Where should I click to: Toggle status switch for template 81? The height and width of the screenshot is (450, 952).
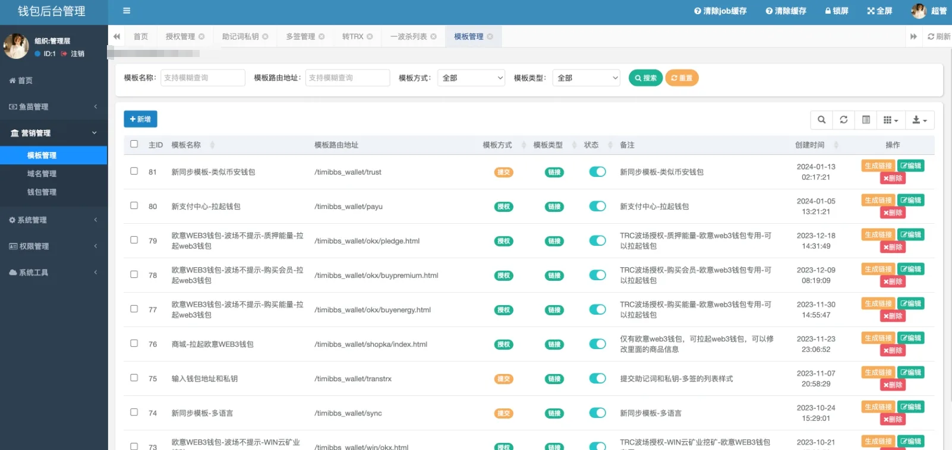[597, 172]
